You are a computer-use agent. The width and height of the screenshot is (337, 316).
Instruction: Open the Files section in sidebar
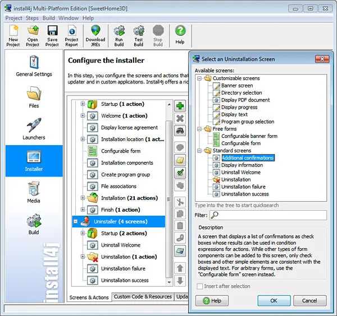34,97
